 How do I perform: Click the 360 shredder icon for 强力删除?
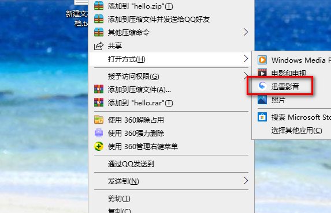tap(99, 133)
